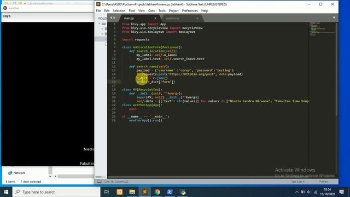Click the volume tray icon
This screenshot has width=350, height=197.
(x=309, y=192)
